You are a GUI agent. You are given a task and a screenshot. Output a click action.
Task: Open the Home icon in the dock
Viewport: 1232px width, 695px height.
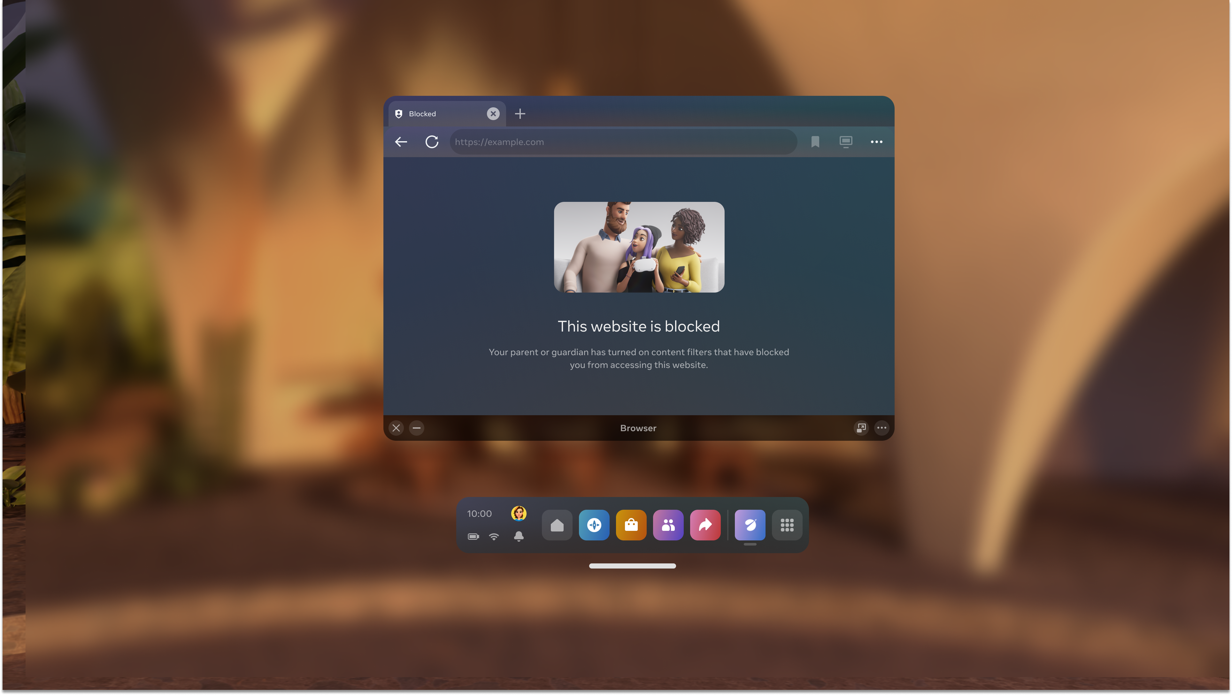click(557, 525)
